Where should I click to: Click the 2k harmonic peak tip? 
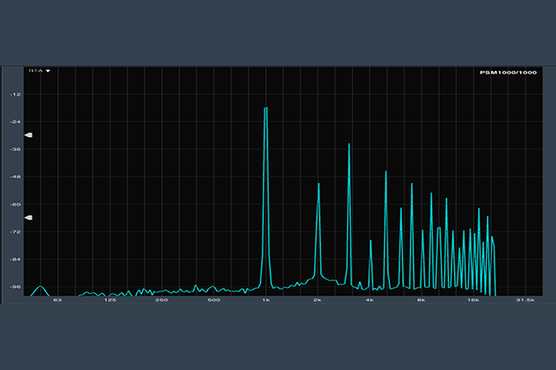point(318,184)
